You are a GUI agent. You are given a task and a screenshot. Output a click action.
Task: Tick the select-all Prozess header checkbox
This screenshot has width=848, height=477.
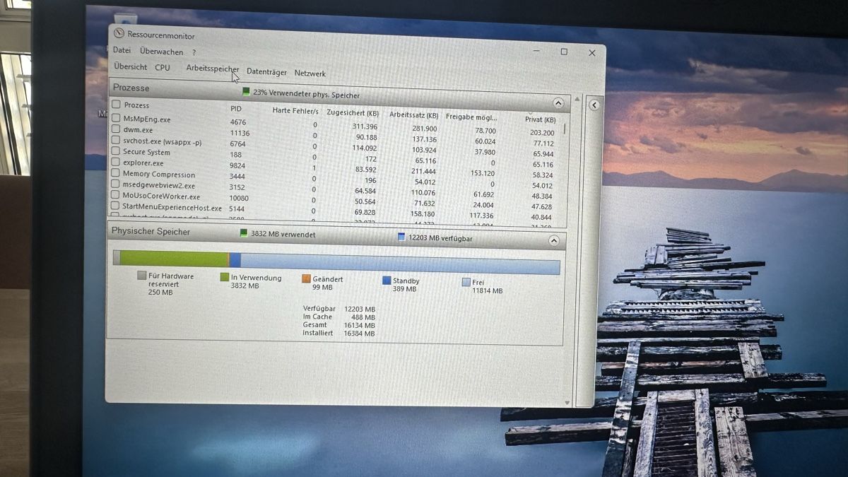pyautogui.click(x=117, y=104)
